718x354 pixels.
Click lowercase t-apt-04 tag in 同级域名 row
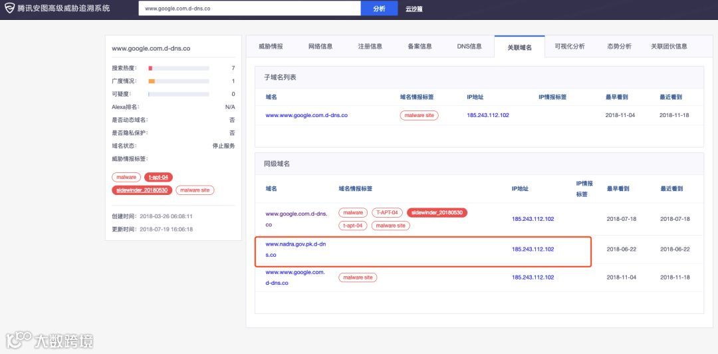click(x=352, y=226)
